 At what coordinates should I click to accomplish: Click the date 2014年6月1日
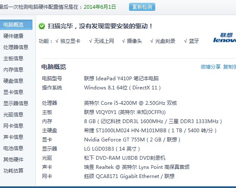coord(99,7)
